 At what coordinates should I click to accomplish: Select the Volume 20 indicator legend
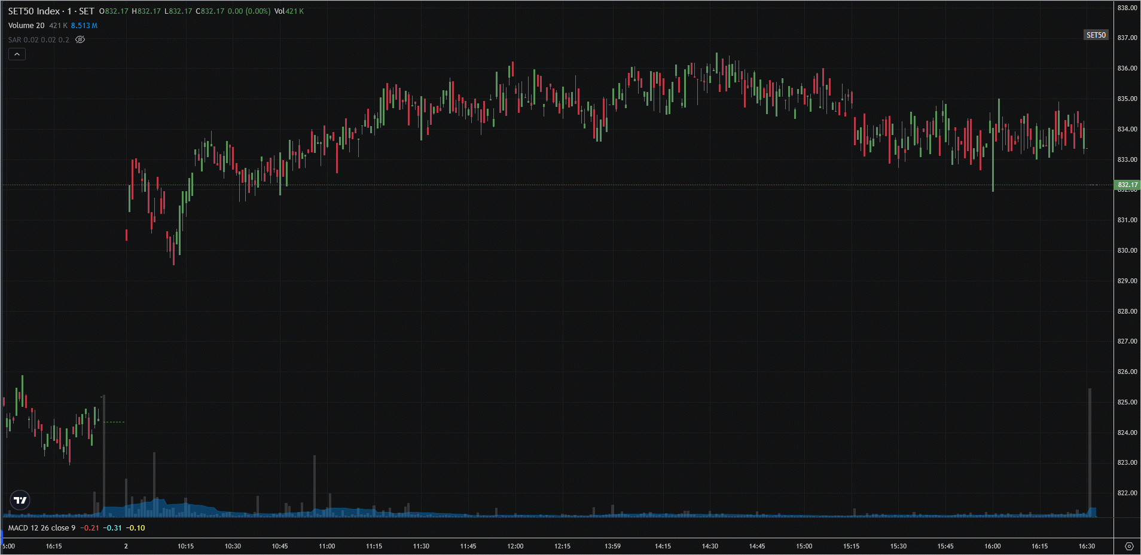coord(26,26)
